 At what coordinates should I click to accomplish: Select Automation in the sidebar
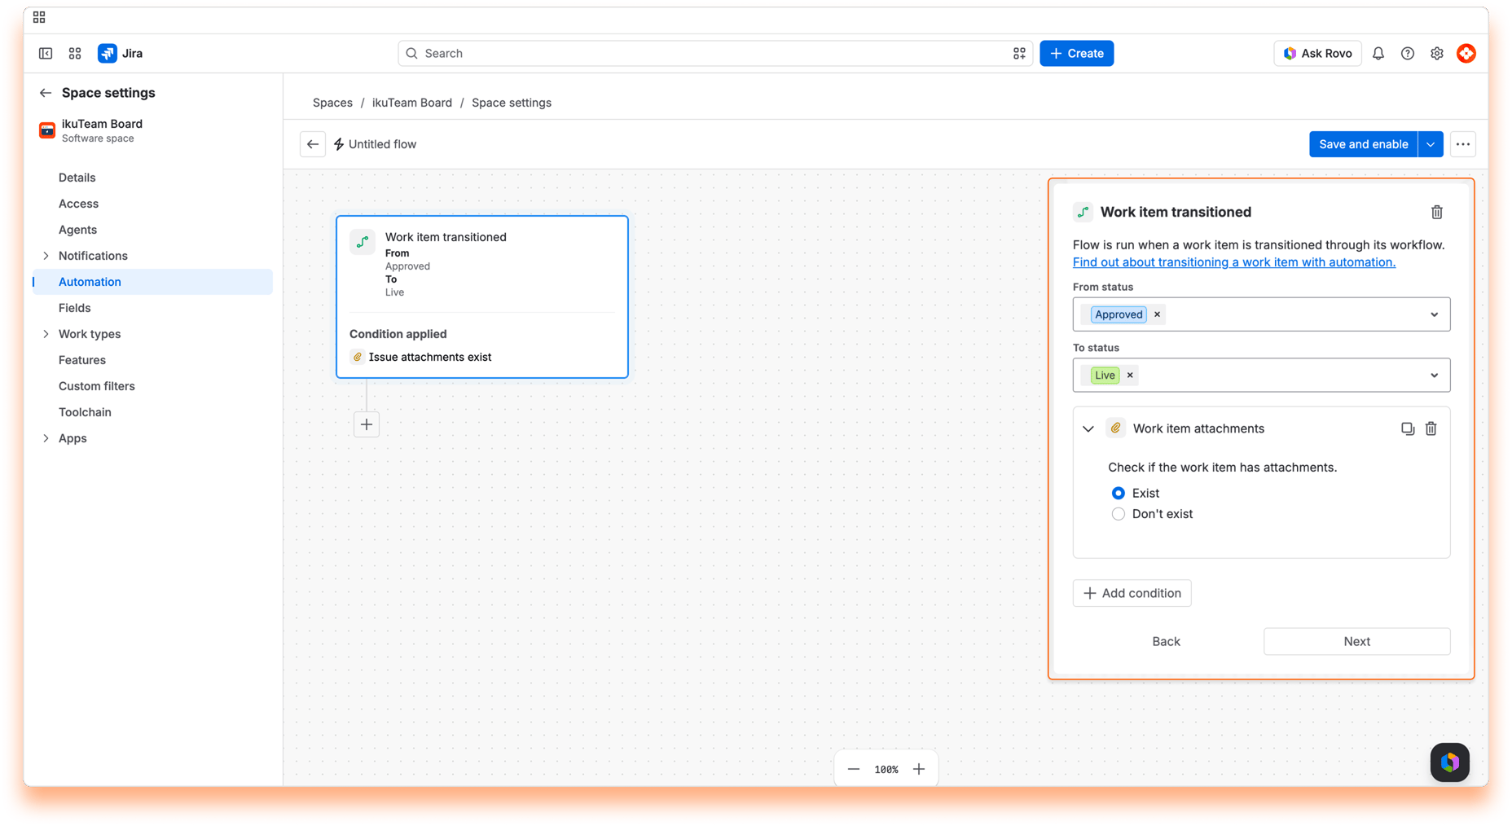[152, 282]
